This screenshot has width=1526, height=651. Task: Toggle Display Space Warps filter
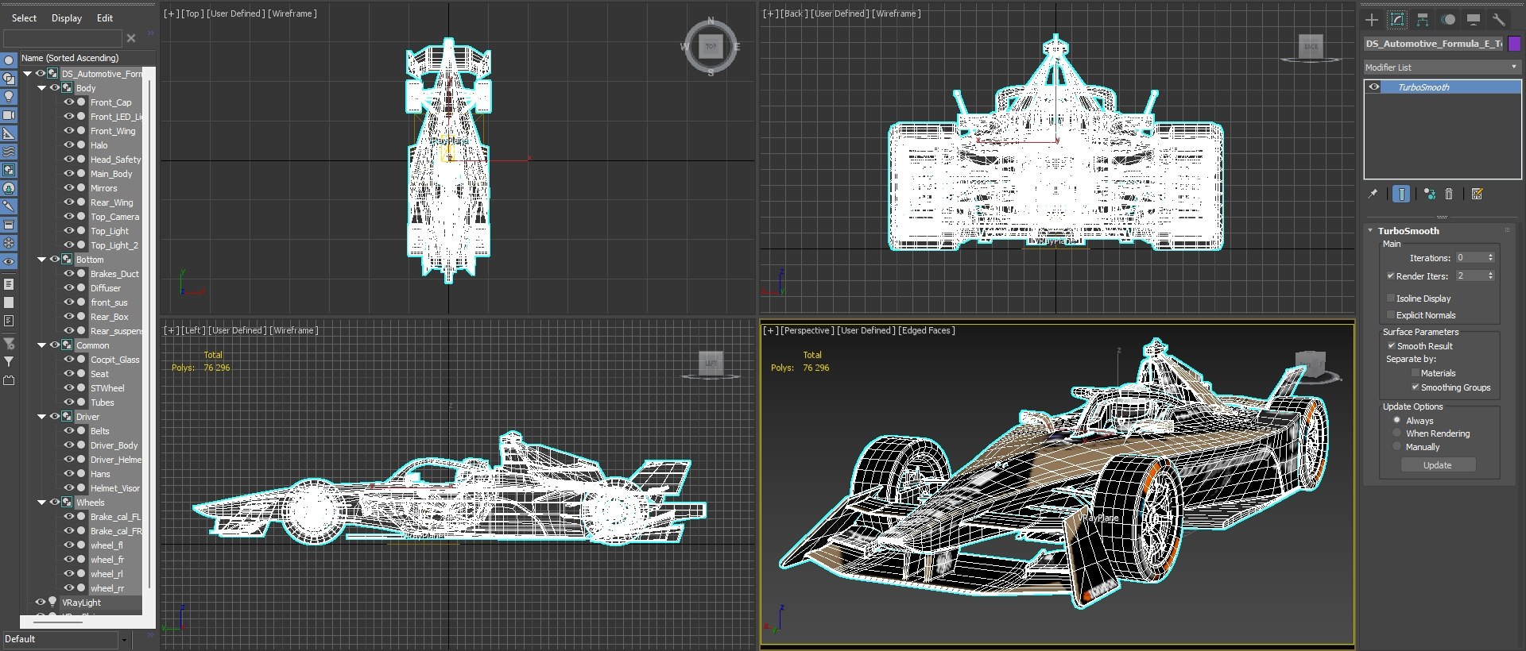click(9, 152)
